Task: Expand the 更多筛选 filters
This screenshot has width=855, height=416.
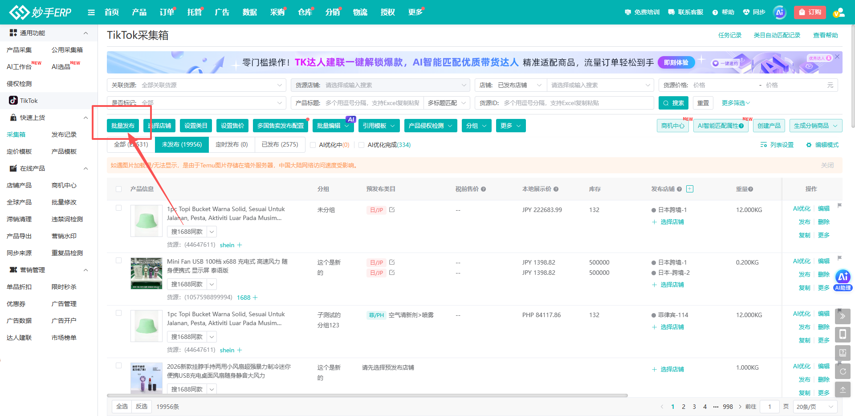Action: coord(736,103)
